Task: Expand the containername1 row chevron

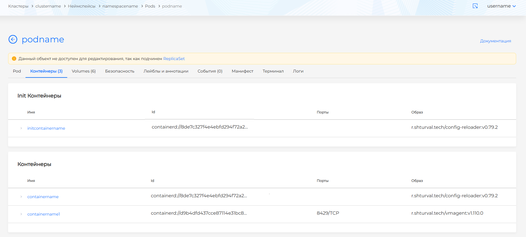Action: click(x=21, y=214)
